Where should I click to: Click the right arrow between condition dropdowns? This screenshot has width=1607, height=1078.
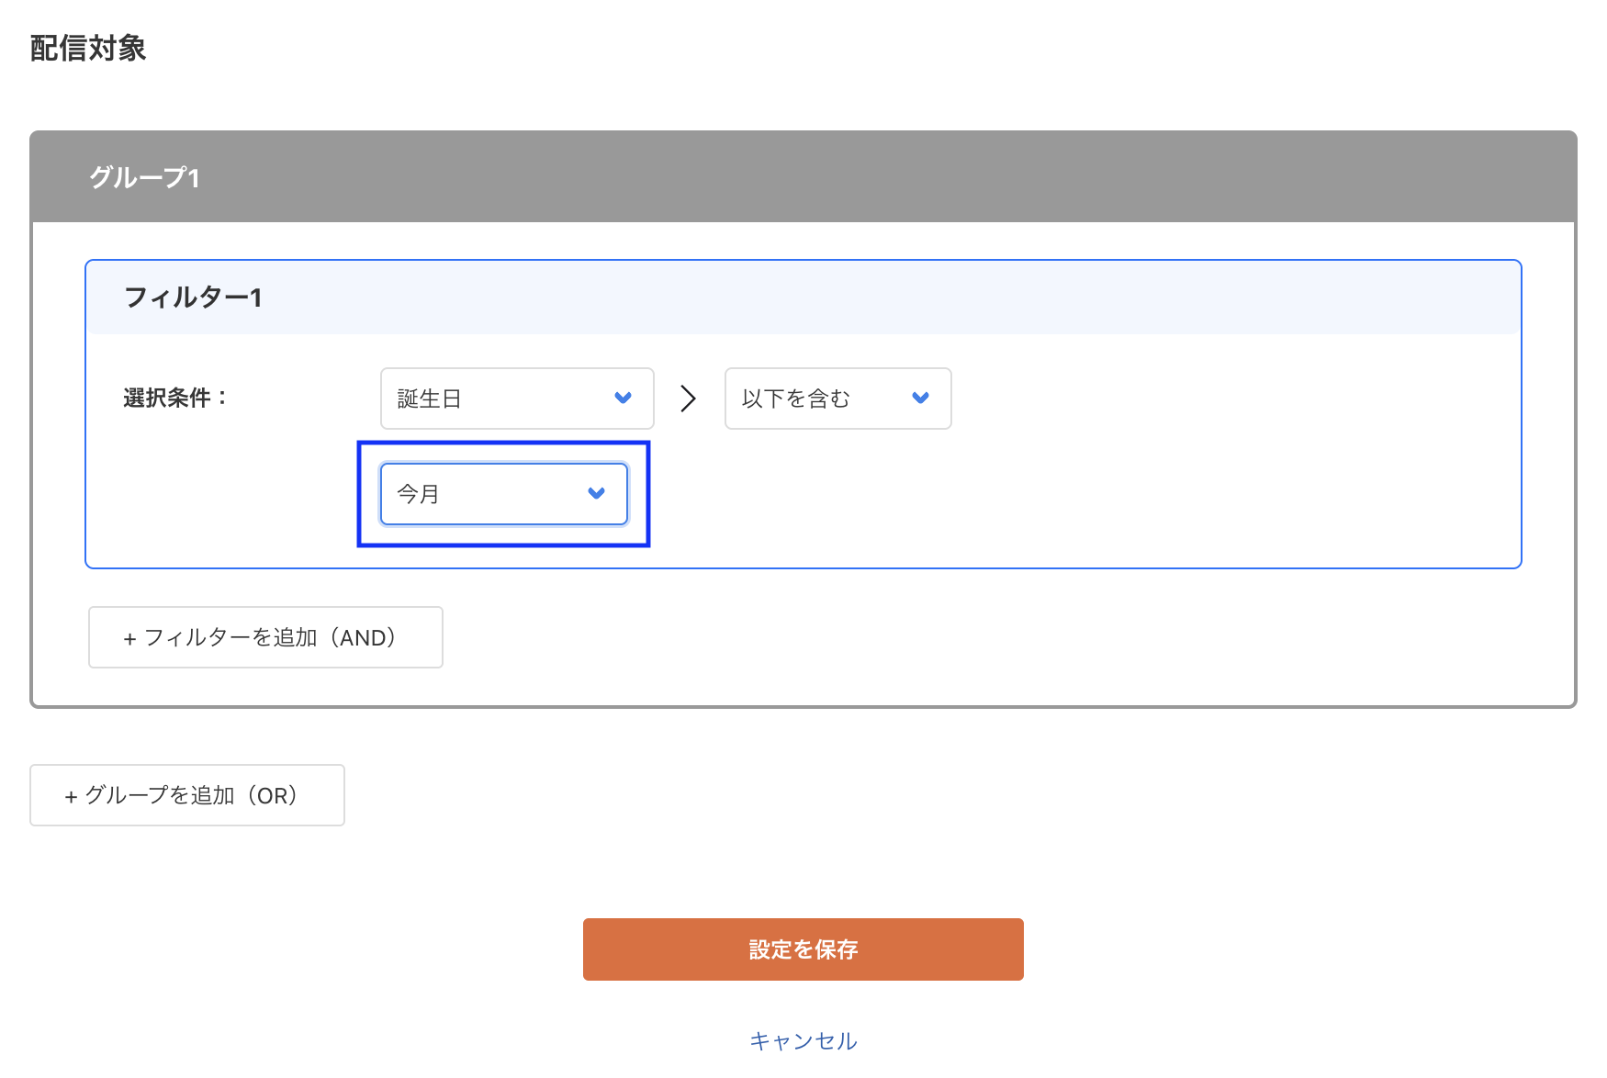[688, 399]
